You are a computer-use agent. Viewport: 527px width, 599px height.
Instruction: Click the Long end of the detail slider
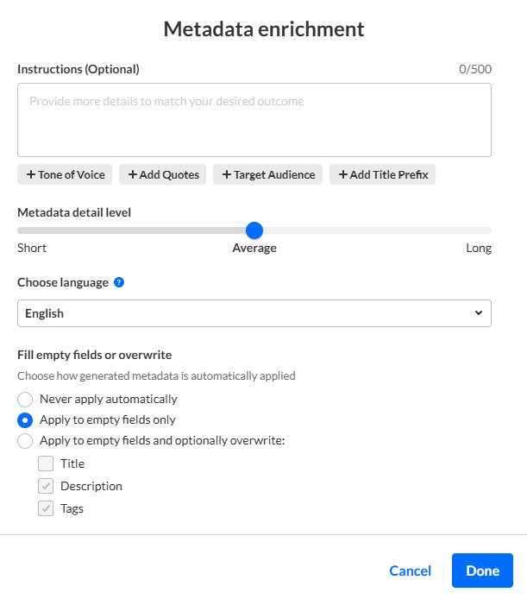pyautogui.click(x=486, y=230)
